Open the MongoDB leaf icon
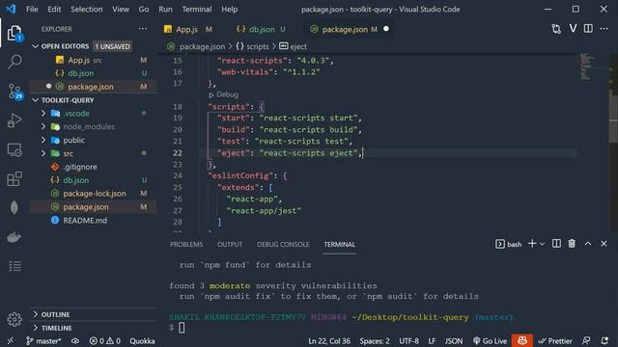The image size is (618, 347). (x=14, y=208)
